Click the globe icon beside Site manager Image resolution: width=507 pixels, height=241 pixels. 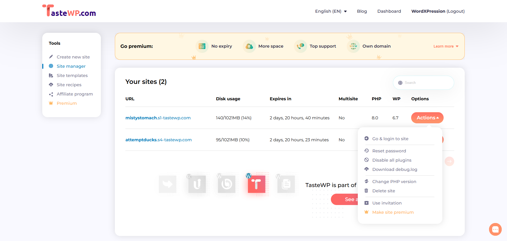click(51, 66)
